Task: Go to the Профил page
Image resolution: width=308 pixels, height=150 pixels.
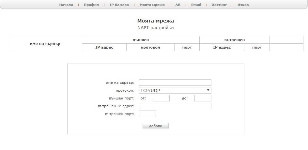Action: [x=91, y=5]
